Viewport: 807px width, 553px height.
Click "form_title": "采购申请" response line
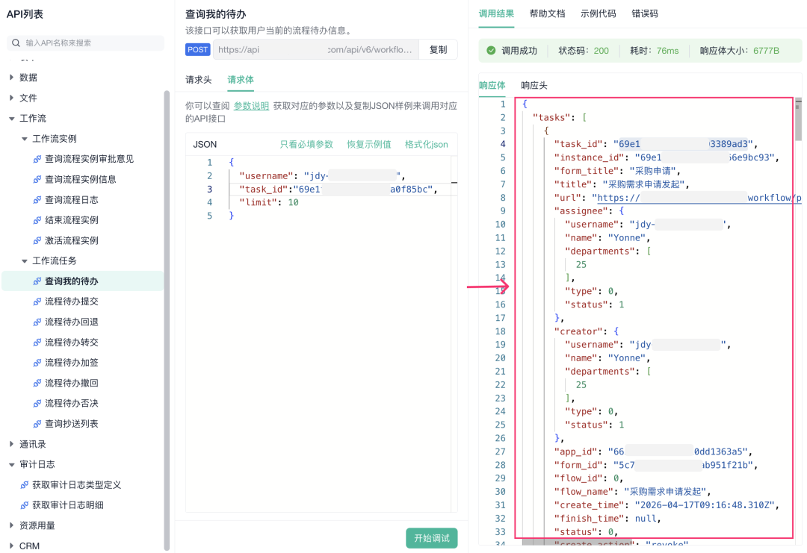pos(617,171)
